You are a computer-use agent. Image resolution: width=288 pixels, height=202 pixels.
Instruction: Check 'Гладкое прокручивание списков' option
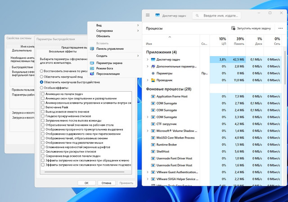click(43, 116)
